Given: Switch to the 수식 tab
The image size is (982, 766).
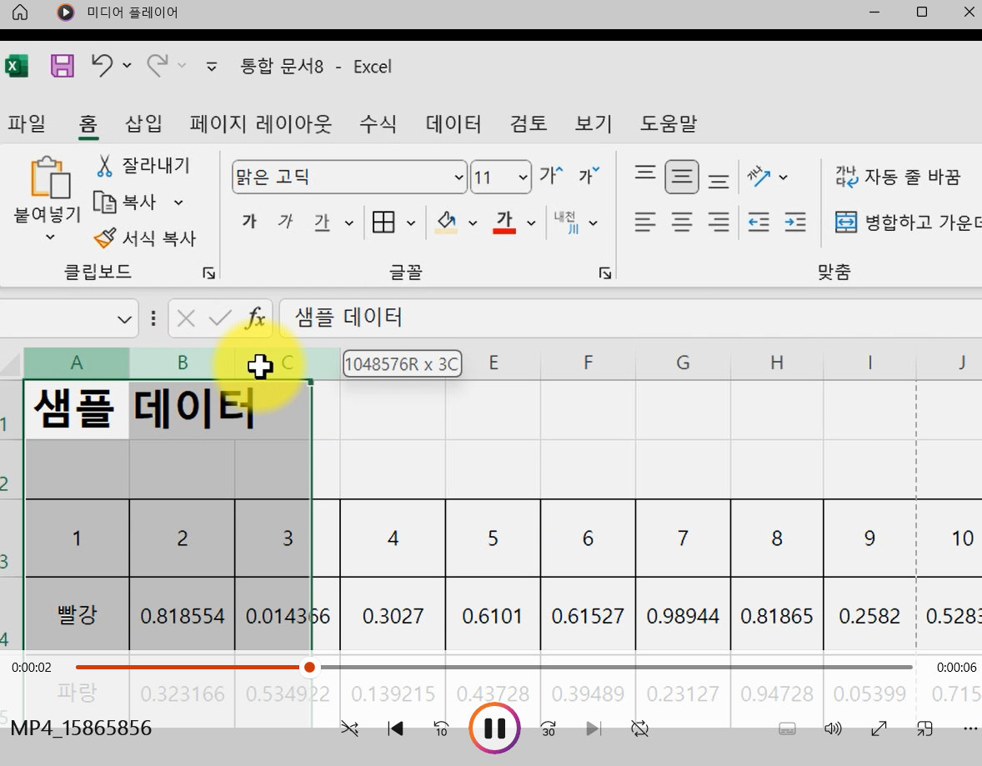Looking at the screenshot, I should point(378,123).
